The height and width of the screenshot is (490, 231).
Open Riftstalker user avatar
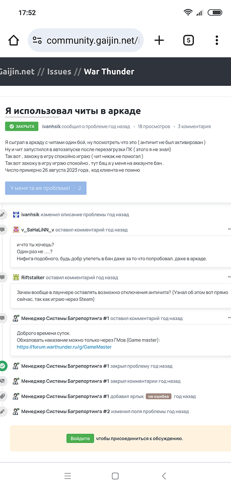click(x=16, y=277)
